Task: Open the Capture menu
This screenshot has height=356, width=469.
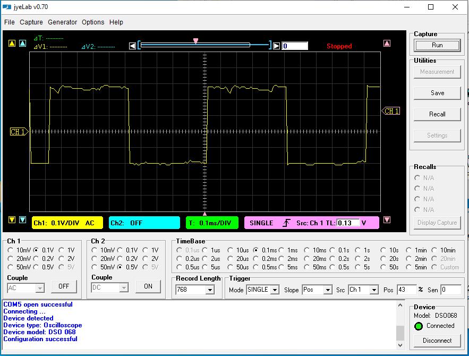Action: tap(31, 22)
